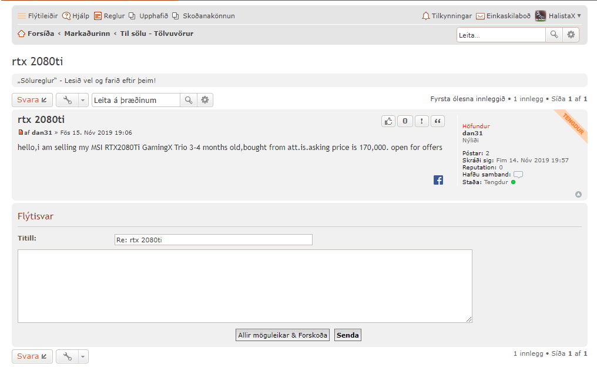Click the Markaðurinn breadcrumb link

tap(87, 34)
